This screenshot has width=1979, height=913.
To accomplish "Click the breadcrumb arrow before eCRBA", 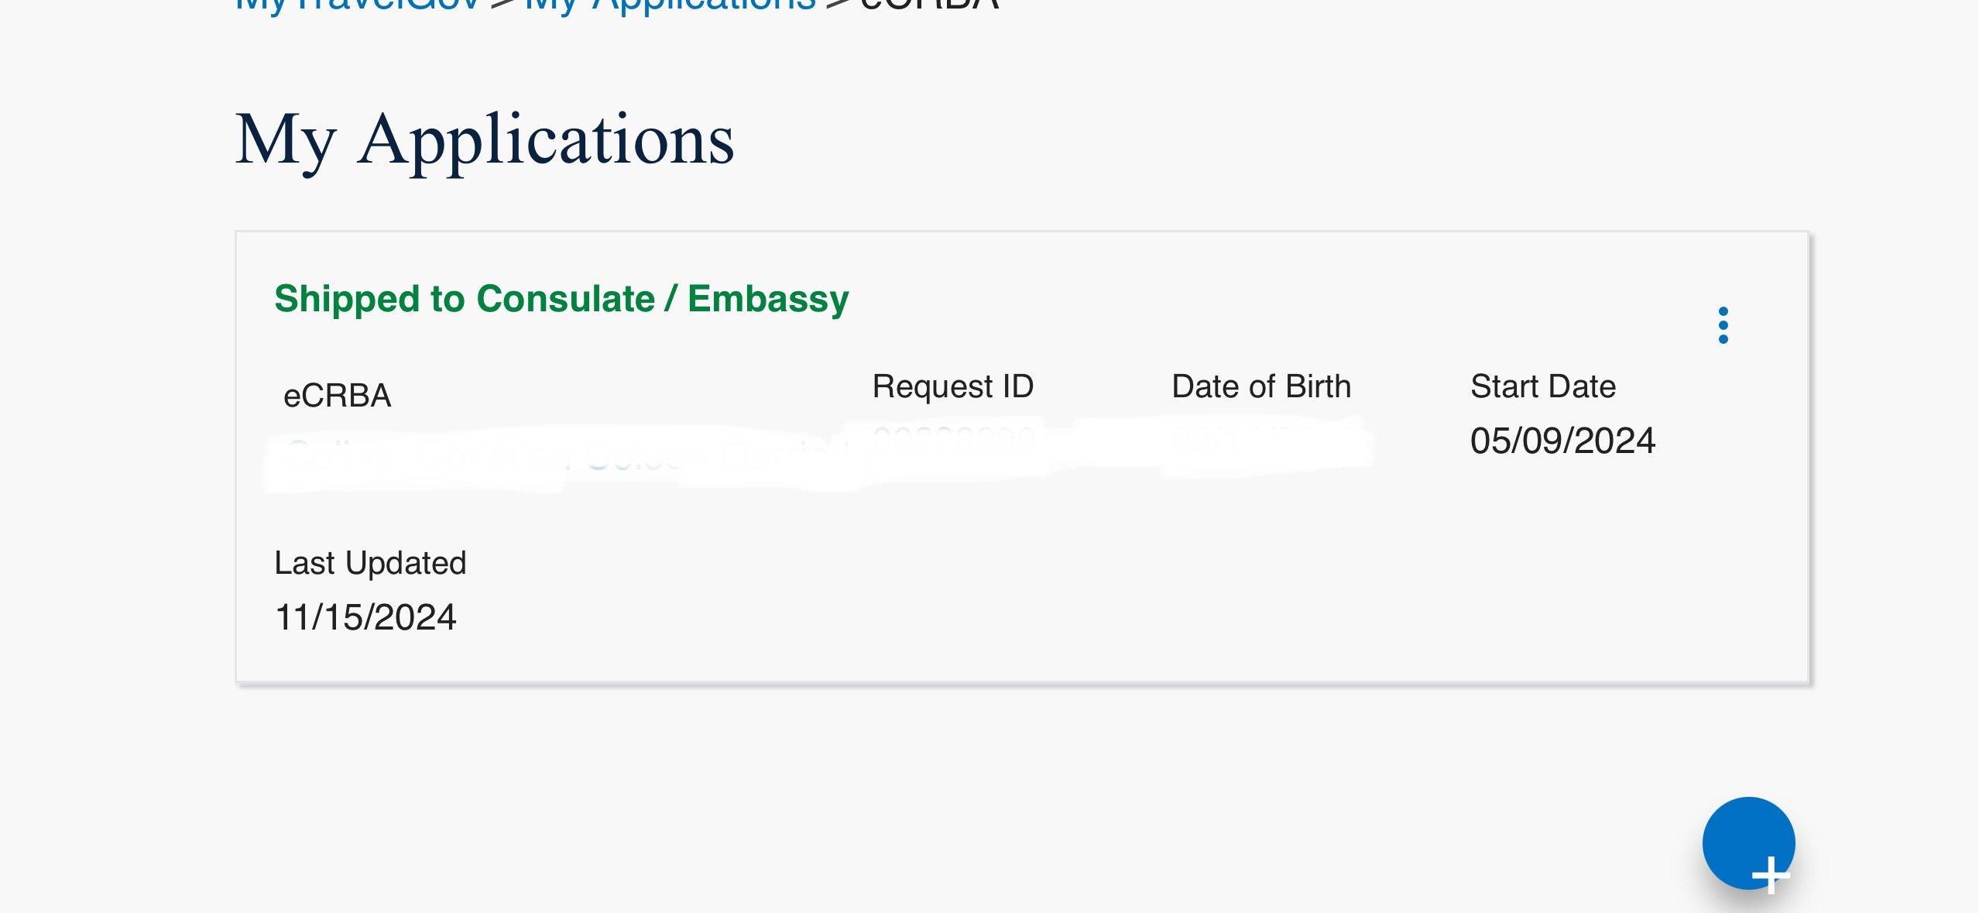I will pyautogui.click(x=839, y=4).
